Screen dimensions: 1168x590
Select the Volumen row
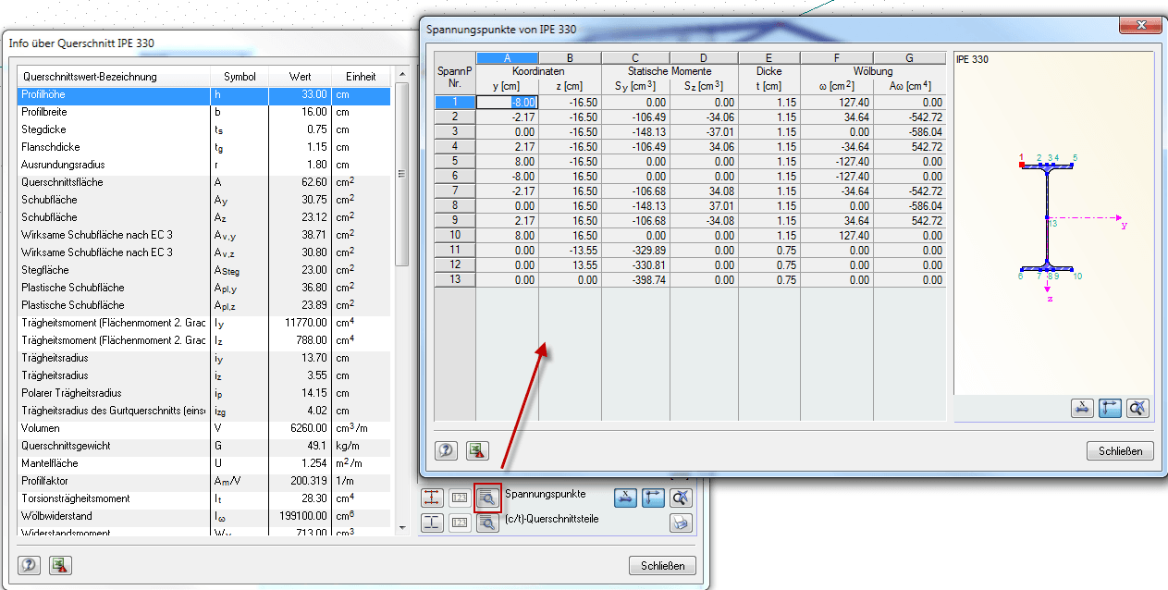click(203, 428)
